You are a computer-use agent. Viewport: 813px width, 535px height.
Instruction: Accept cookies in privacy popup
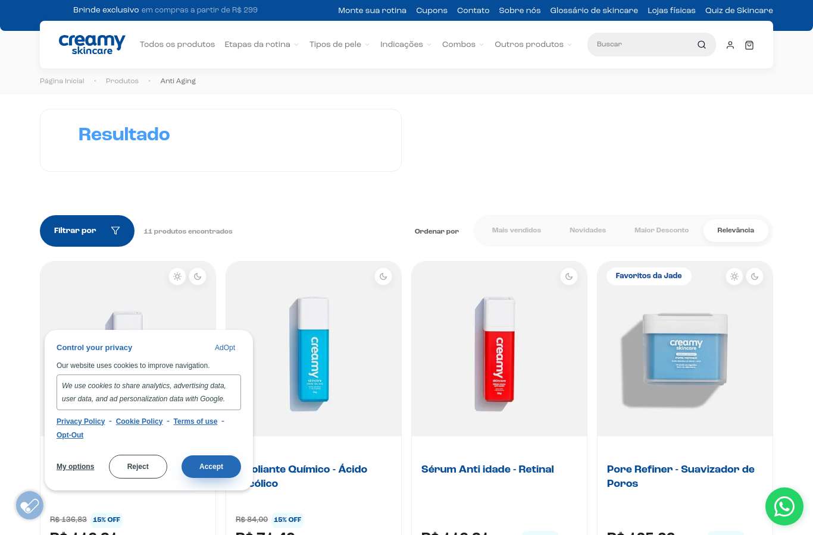[211, 467]
